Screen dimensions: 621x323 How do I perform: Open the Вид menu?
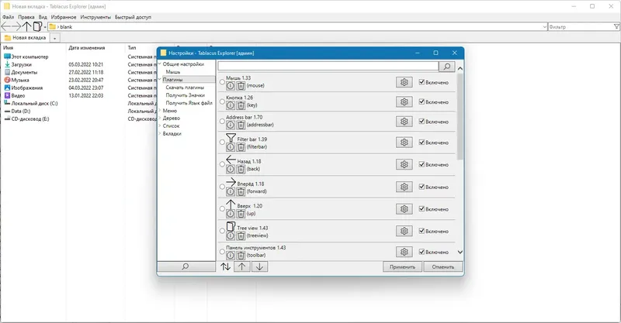point(43,17)
